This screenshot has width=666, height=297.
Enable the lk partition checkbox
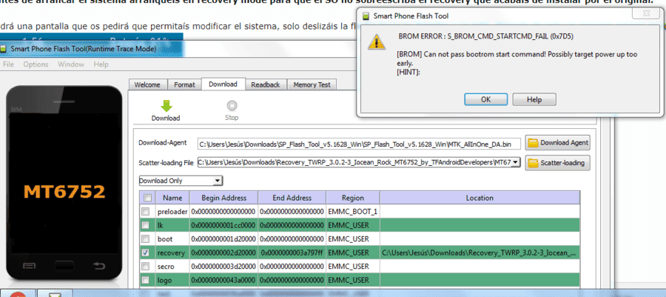145,224
